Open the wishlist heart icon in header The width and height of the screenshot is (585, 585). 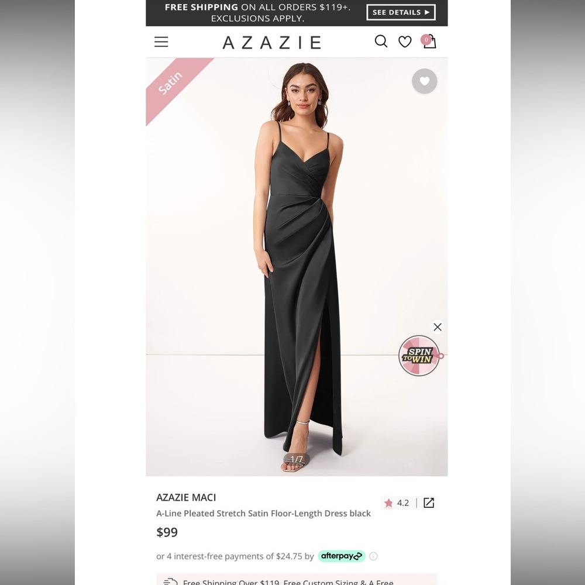405,42
